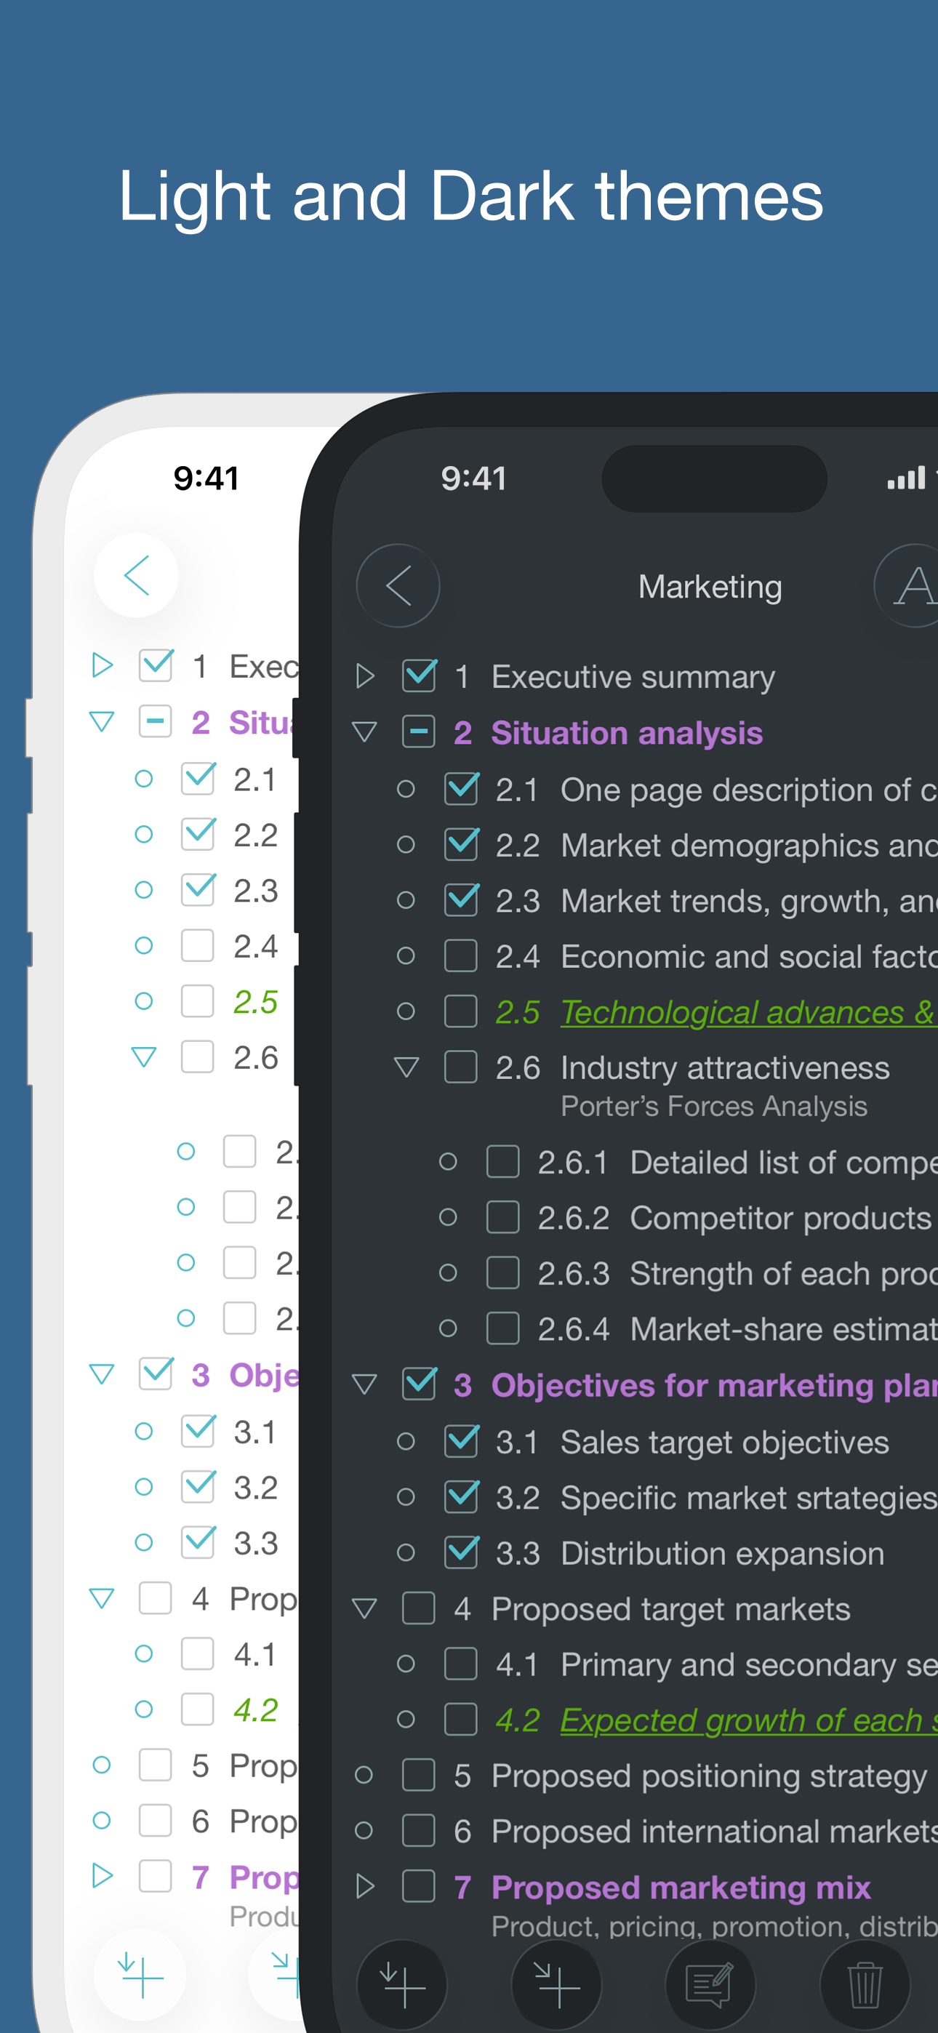Tap the back arrow in light theme phone
This screenshot has width=938, height=2033.
136,575
